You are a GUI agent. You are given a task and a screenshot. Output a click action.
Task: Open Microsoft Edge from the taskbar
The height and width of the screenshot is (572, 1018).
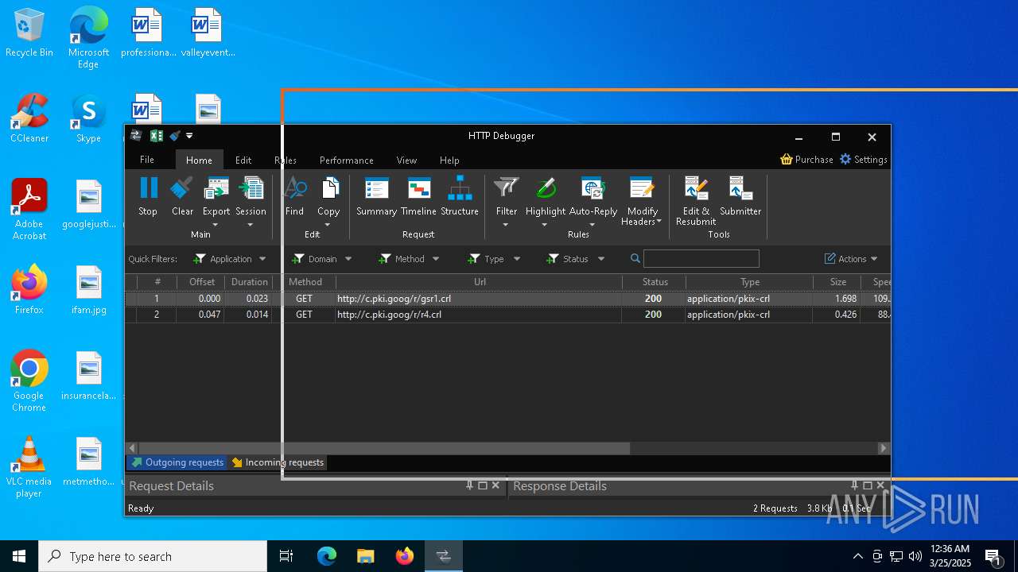tap(327, 556)
